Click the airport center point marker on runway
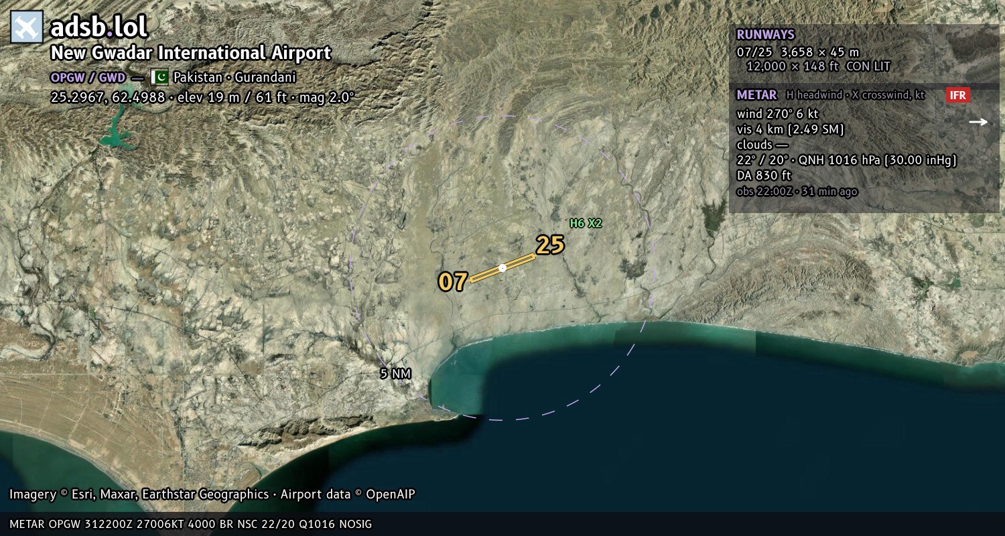The image size is (1005, 536). (503, 268)
